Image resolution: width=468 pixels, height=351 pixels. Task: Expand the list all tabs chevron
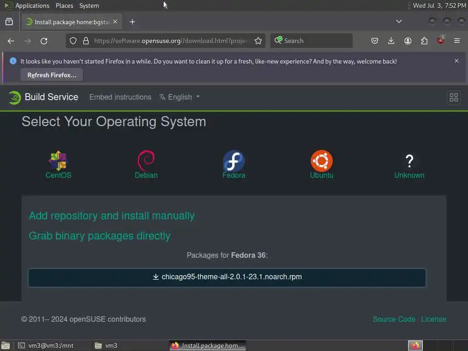point(399,21)
